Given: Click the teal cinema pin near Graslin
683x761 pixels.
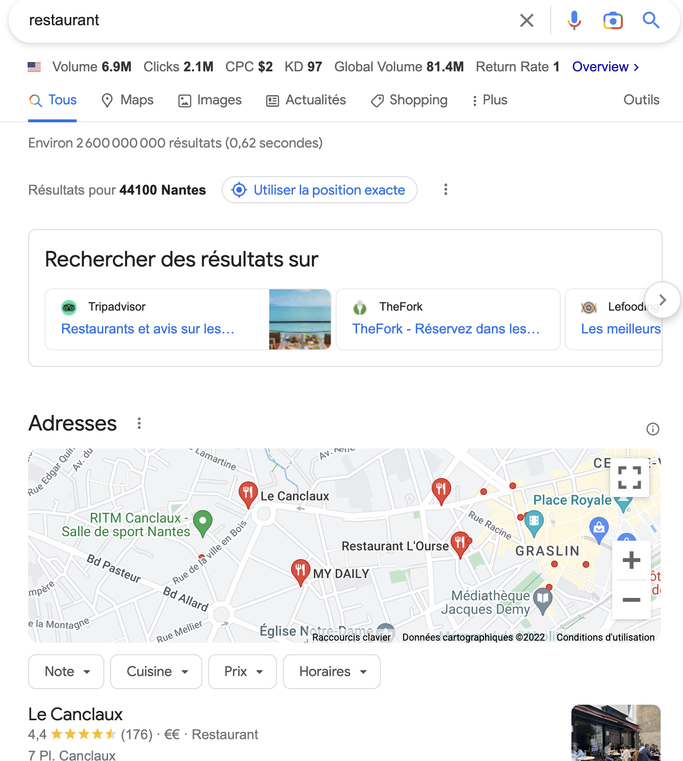Looking at the screenshot, I should tap(534, 523).
